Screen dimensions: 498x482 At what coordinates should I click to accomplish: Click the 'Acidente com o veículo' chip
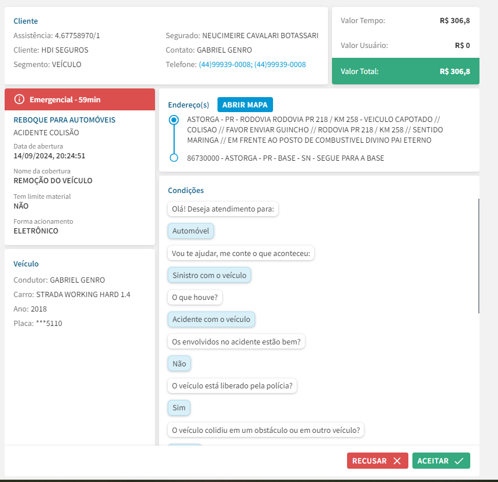click(211, 319)
